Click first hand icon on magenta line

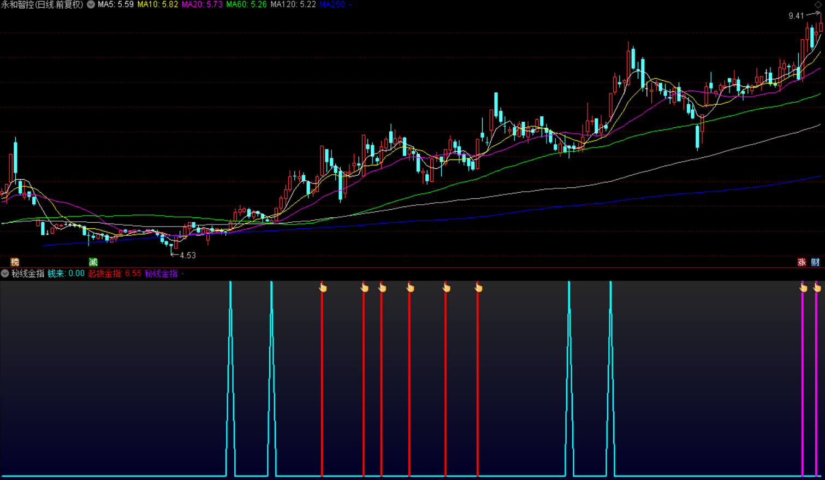pos(803,287)
